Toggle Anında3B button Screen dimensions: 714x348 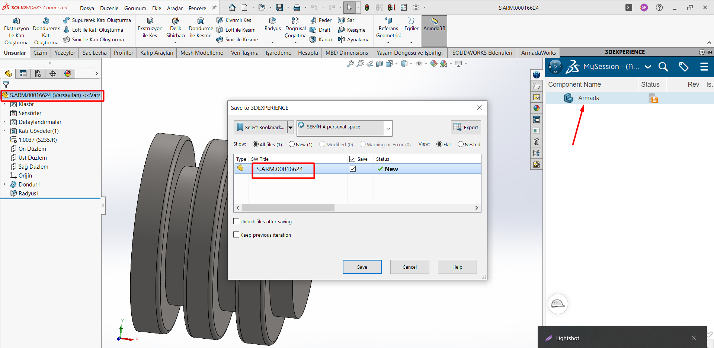coord(434,31)
